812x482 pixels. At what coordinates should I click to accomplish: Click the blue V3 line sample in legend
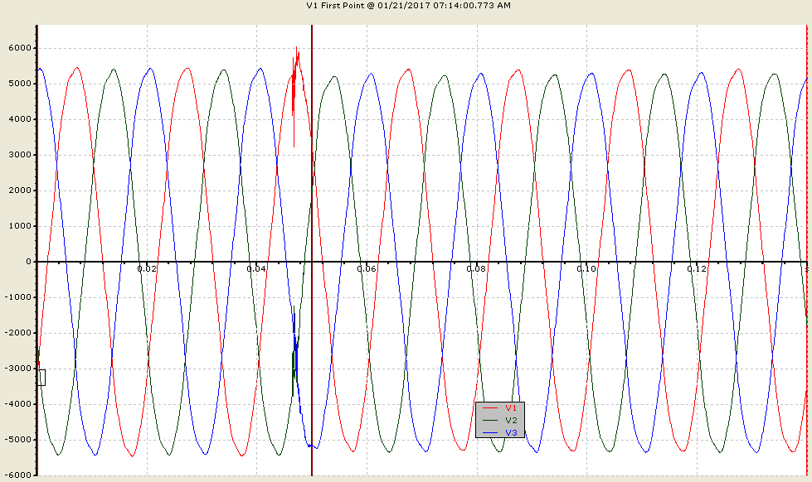click(490, 433)
